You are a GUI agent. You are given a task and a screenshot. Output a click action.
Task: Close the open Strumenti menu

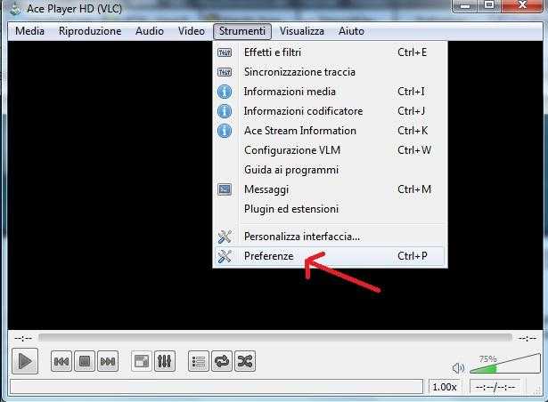coord(242,31)
